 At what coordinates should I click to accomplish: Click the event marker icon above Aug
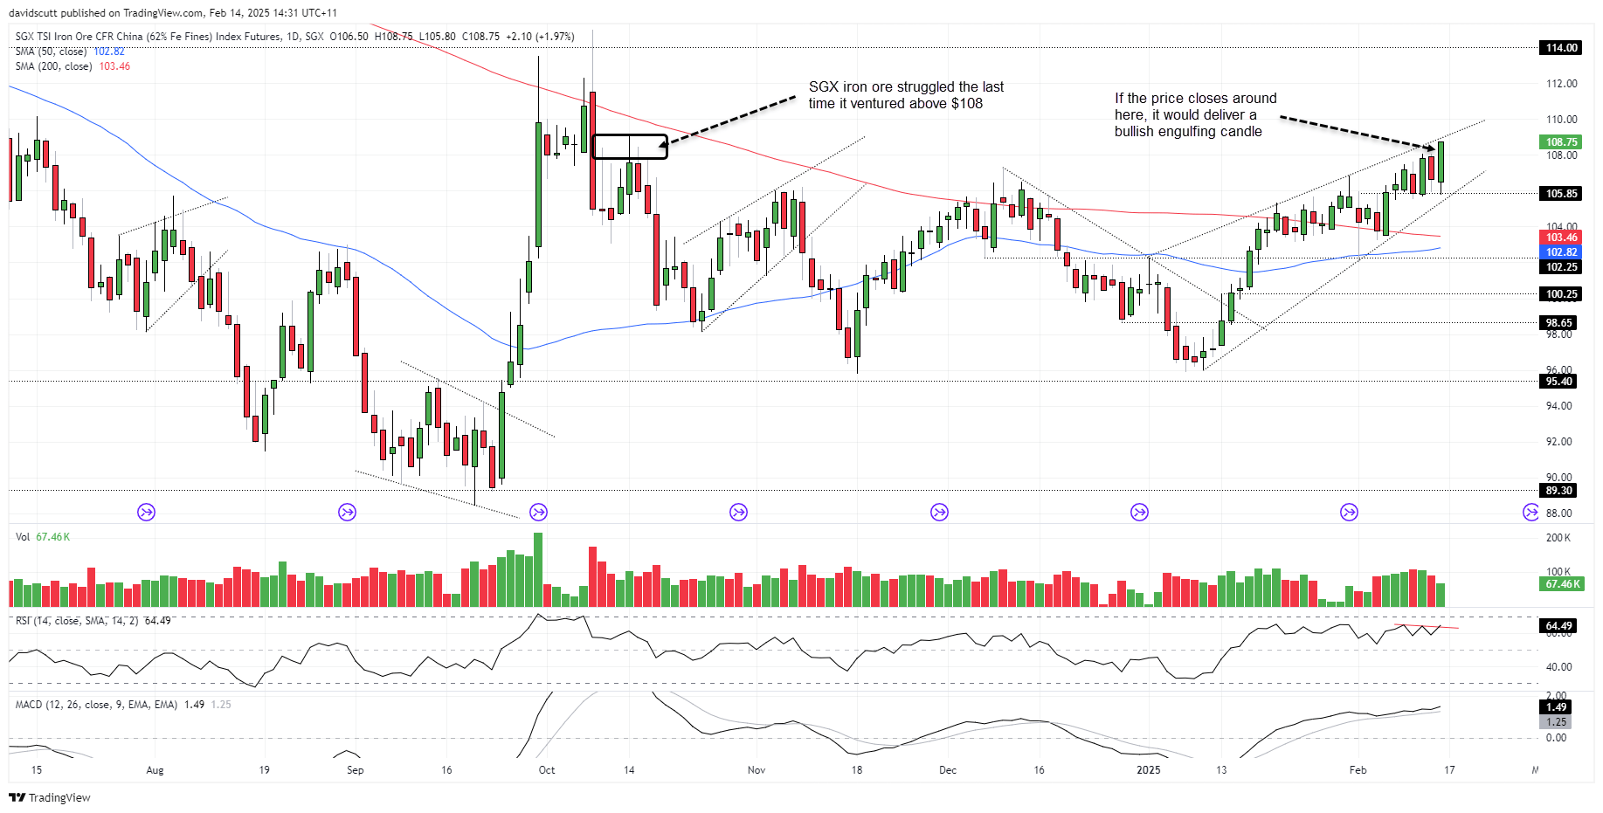coord(147,513)
